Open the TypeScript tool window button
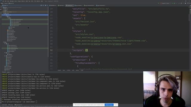 18,105
